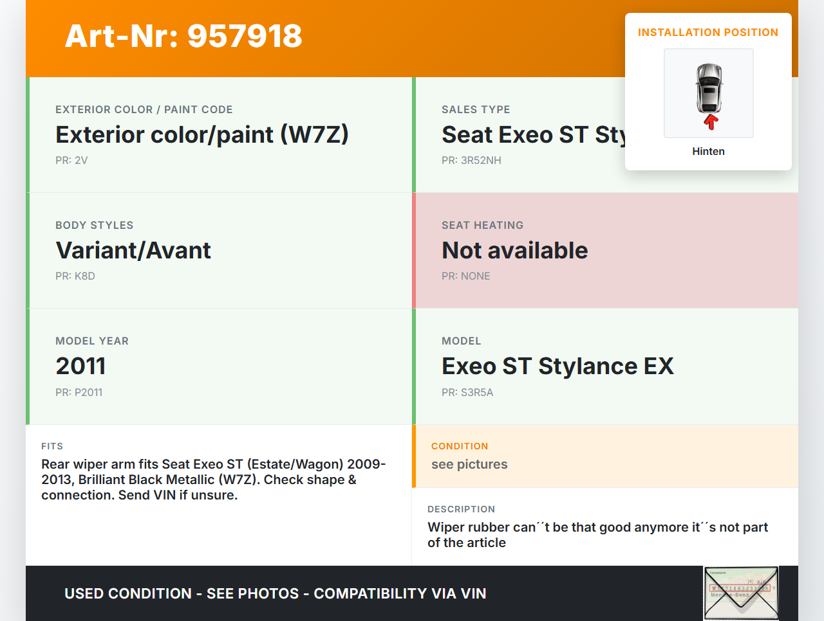
Task: Click the Condition 'see pictures' text
Action: (469, 464)
